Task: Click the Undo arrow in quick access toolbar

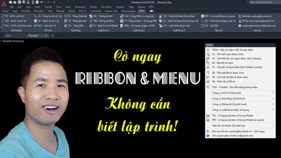Action: coord(42,2)
